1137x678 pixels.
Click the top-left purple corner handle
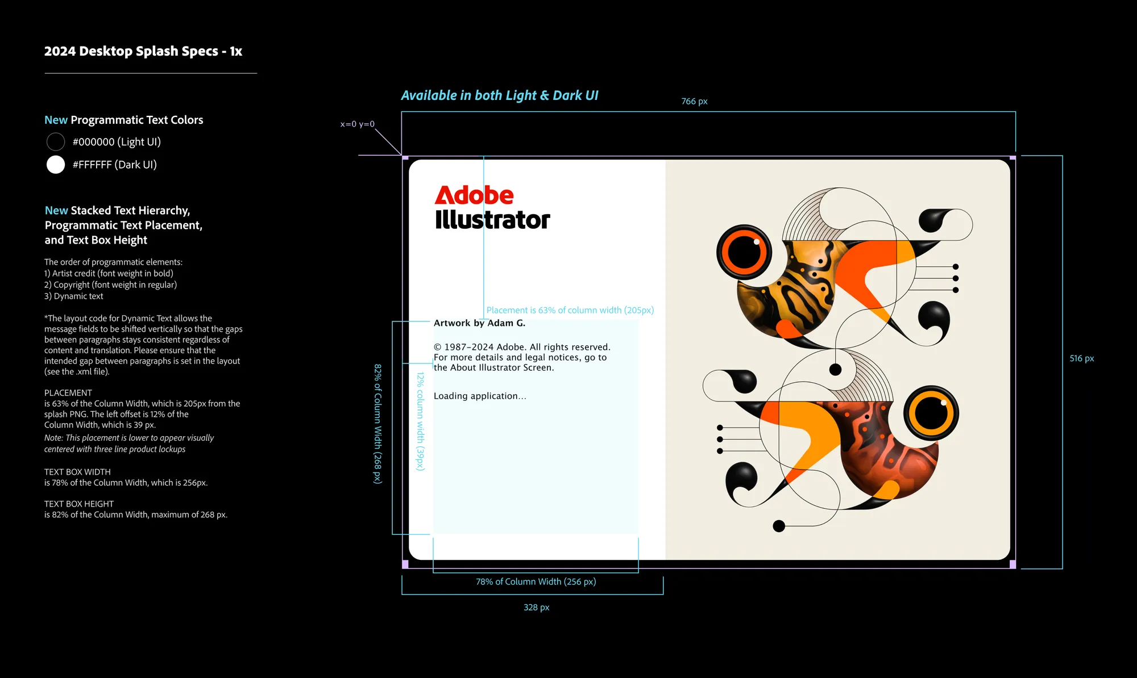point(405,158)
